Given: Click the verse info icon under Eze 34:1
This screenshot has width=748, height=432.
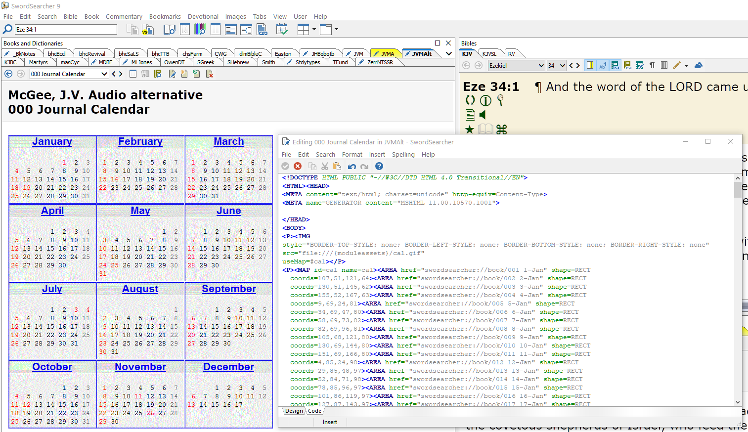Looking at the screenshot, I should point(485,100).
